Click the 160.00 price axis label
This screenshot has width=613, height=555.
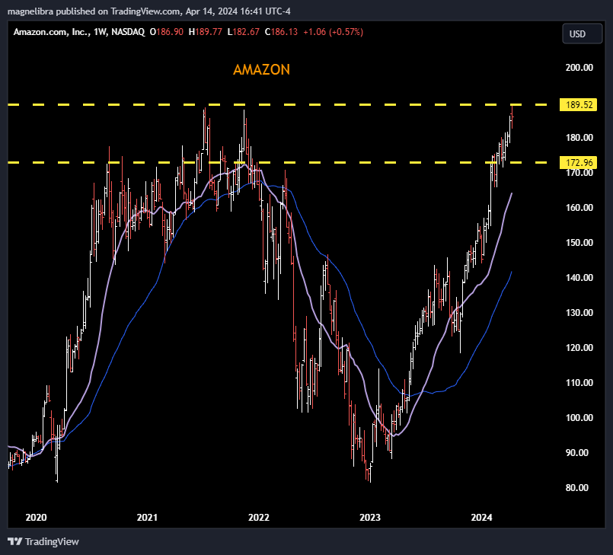coord(579,208)
